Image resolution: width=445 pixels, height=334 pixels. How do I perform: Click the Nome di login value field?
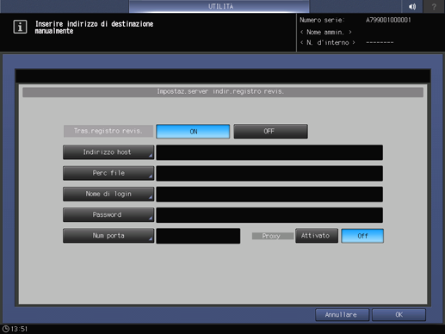[x=269, y=195]
